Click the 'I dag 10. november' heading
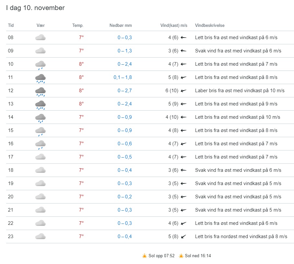The height and width of the screenshot is (264, 294). click(x=35, y=8)
